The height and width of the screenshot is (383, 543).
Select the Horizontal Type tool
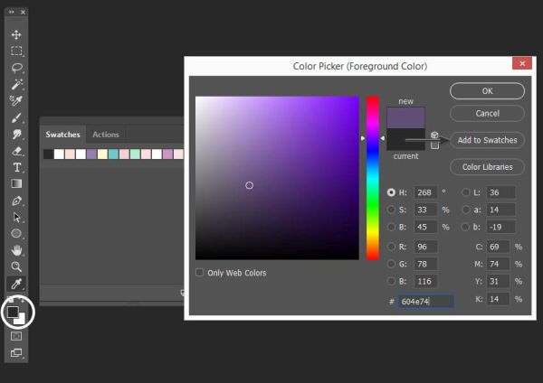[x=16, y=167]
